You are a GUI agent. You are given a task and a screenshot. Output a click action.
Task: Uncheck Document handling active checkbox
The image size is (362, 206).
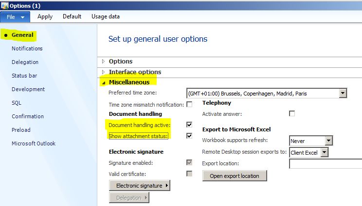189,125
